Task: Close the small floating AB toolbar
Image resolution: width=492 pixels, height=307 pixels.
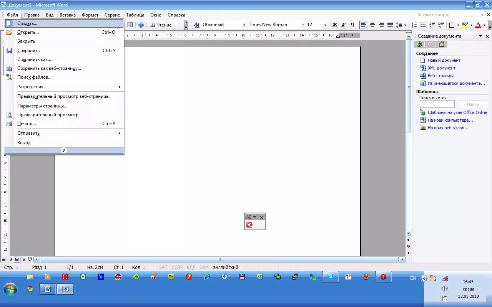Action: [261, 217]
